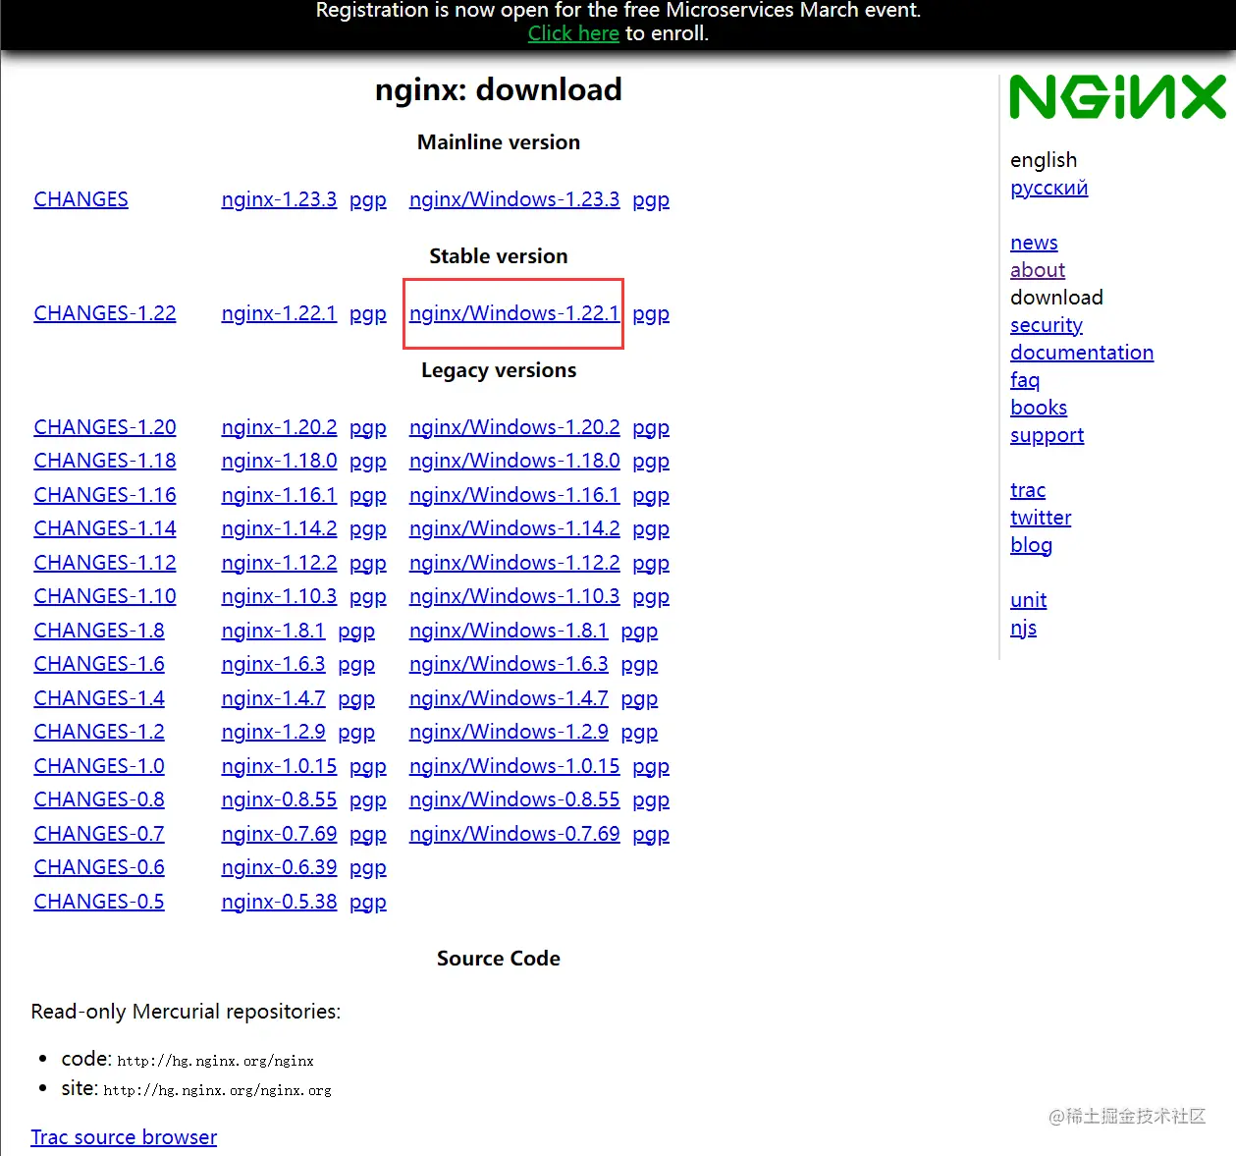Visit the nginx faq page
The image size is (1236, 1156).
[1025, 380]
